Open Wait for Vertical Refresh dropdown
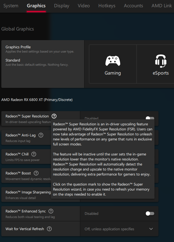 coord(119,229)
